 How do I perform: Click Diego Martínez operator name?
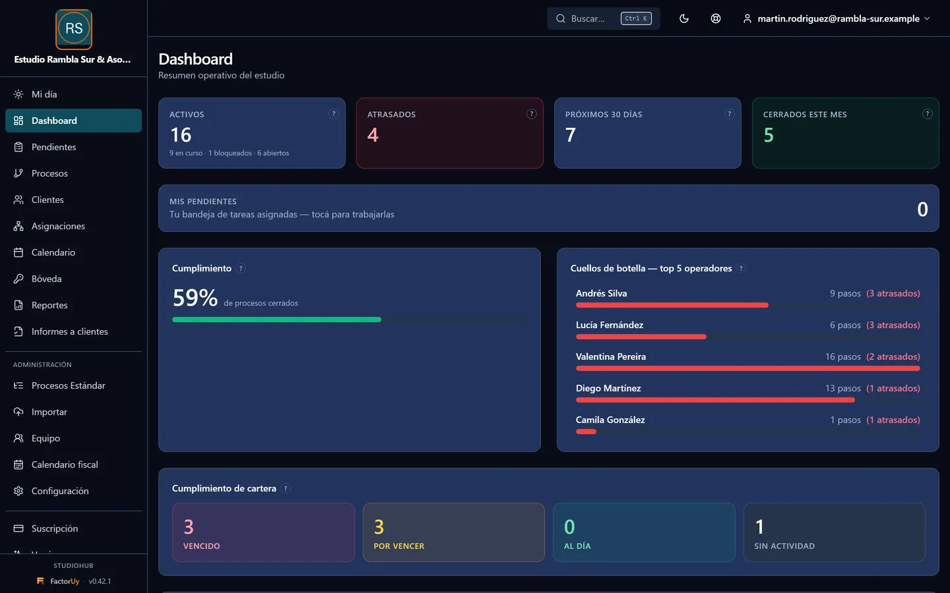(608, 388)
